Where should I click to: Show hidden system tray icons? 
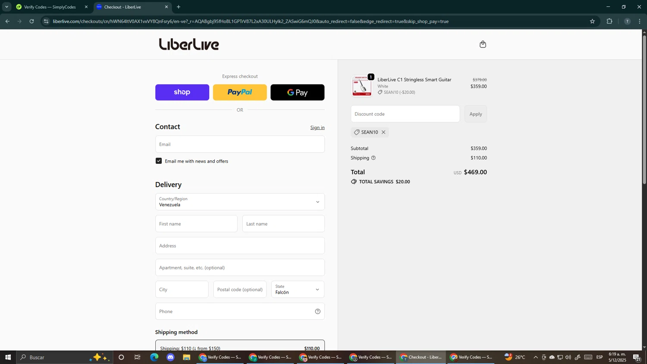click(536, 357)
